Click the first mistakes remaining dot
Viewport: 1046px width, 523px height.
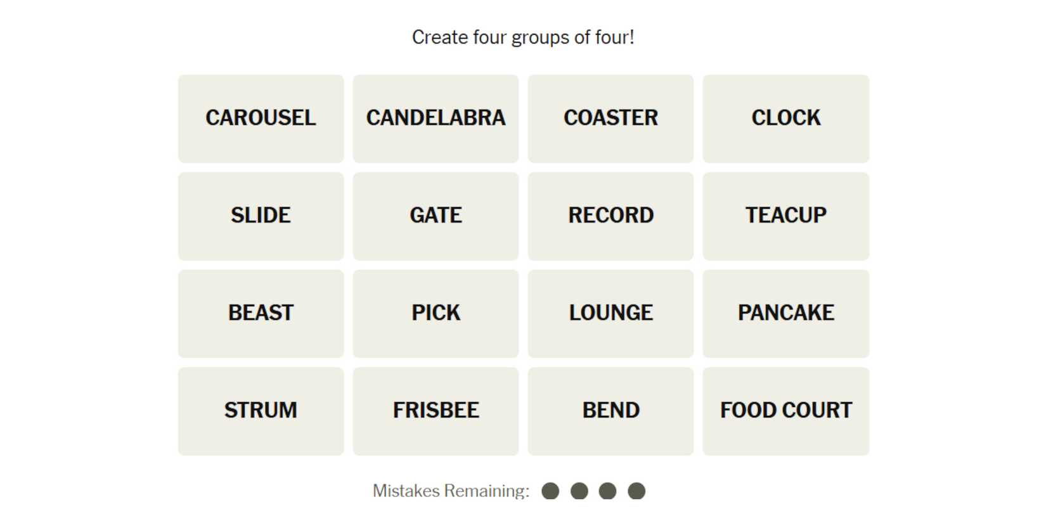(x=550, y=491)
